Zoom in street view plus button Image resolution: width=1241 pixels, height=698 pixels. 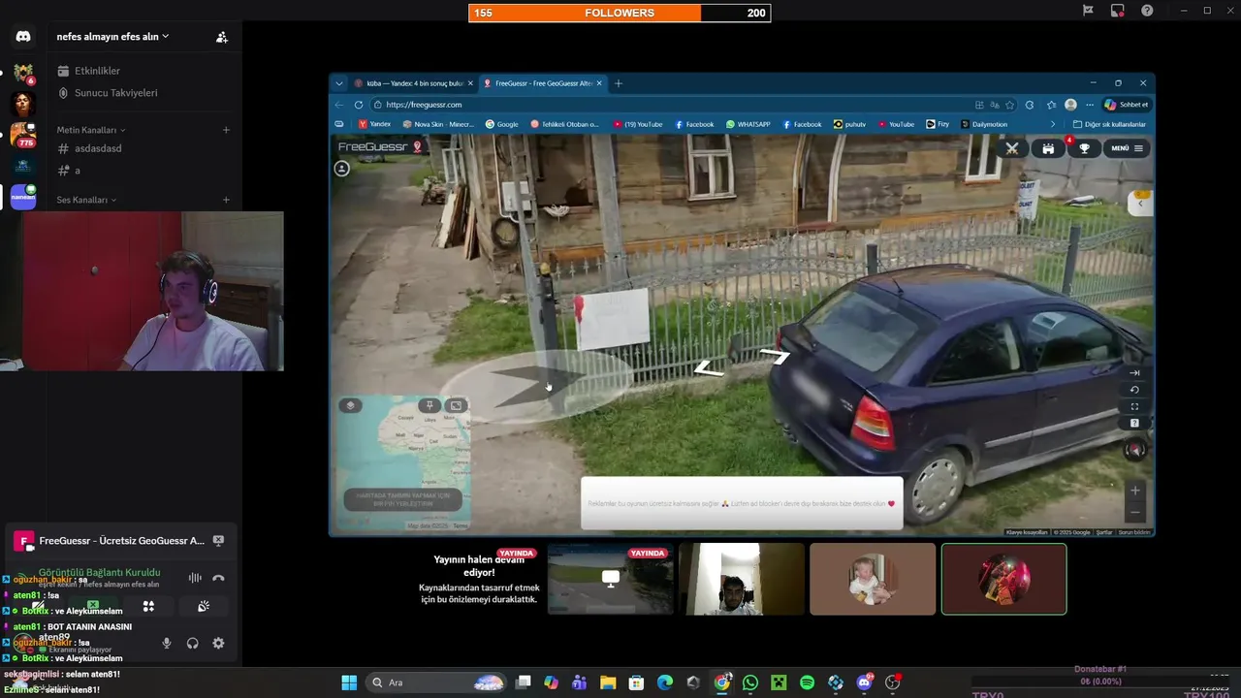(x=1135, y=491)
